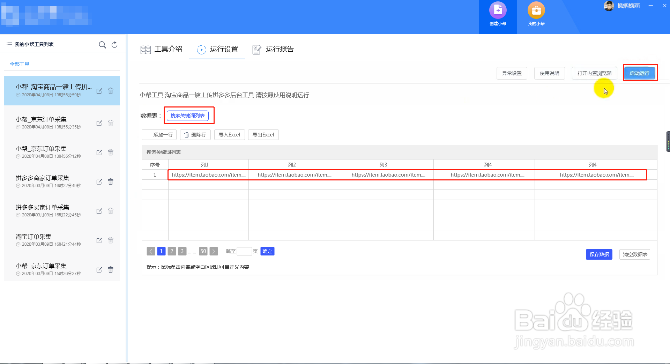Delete 小帮_京东订单采集 dated 13时55分35秒

[111, 123]
